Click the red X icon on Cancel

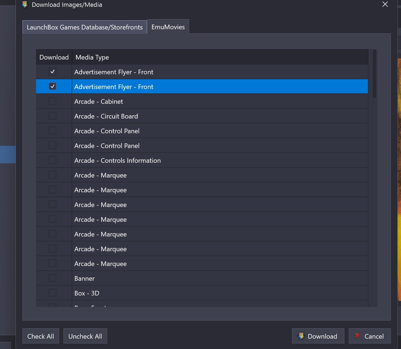point(358,336)
